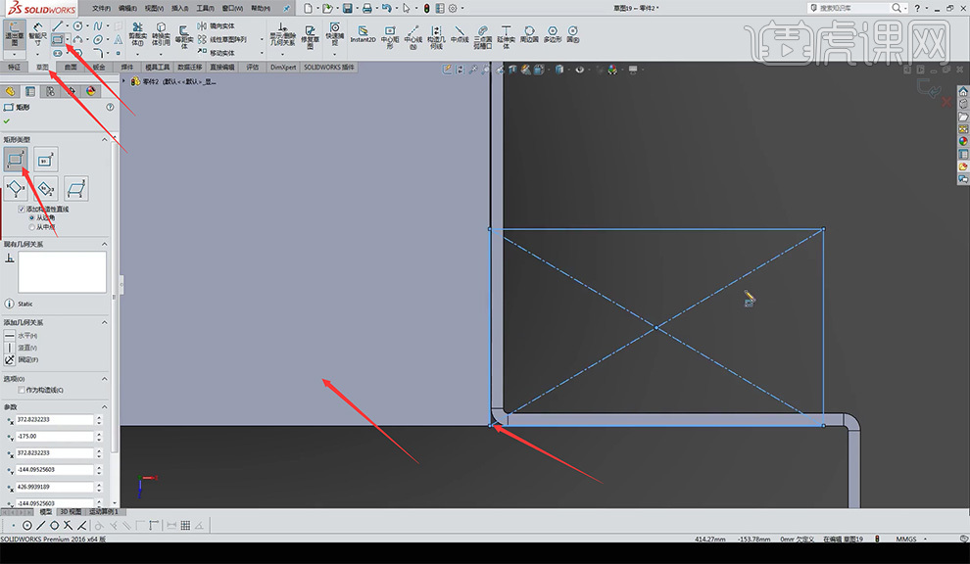Switch to Features (特征) ribbon tab
Screen dimensions: 970x564
[14, 67]
